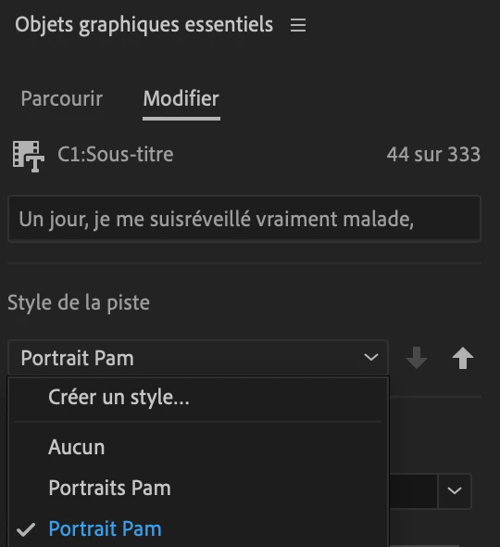Select the Modifier tab

point(181,98)
